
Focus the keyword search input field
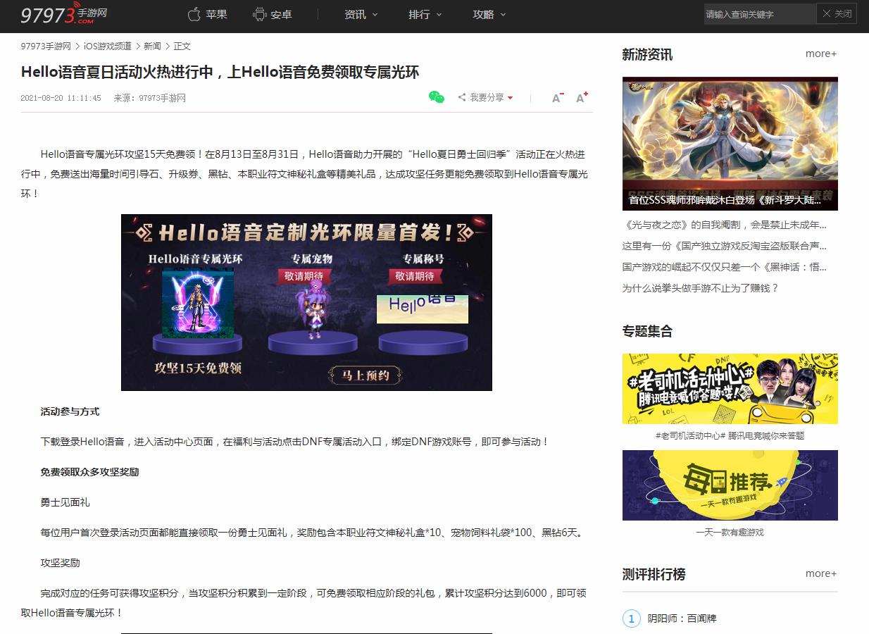760,14
